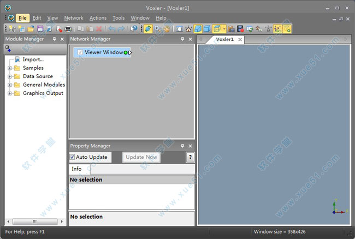The image size is (355, 239).
Task: Click the capture video record icon
Action: click(x=240, y=29)
